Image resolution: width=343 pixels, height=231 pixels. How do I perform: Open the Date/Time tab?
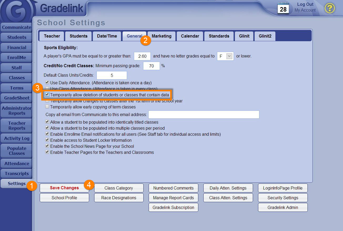[107, 36]
